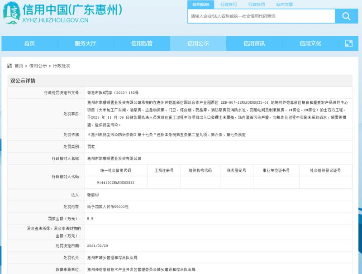This screenshot has height=274, width=362.
Task: Open the 信用公示 navigation menu
Action: click(198, 43)
